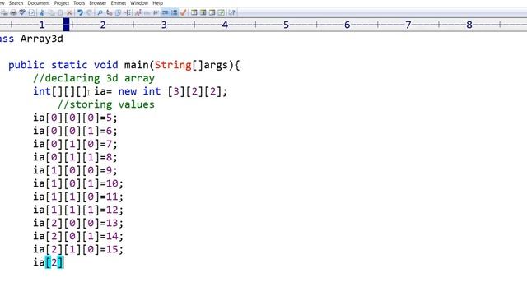Open the Project menu

click(x=62, y=3)
